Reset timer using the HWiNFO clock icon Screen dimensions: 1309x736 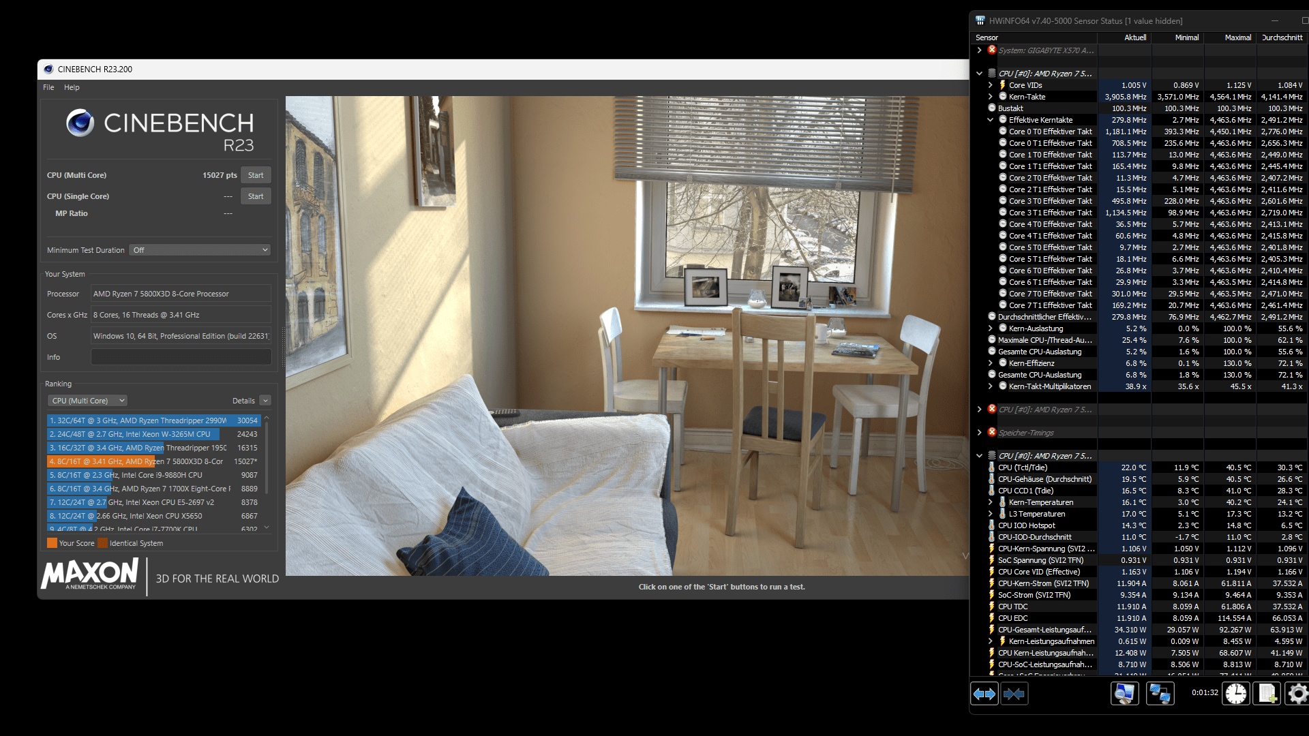point(1236,694)
